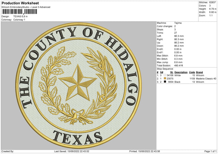Viewport: 218px width, 154px height.
Task: Click the EndY value 0.00 in
Action: pyautogui.click(x=178, y=52)
